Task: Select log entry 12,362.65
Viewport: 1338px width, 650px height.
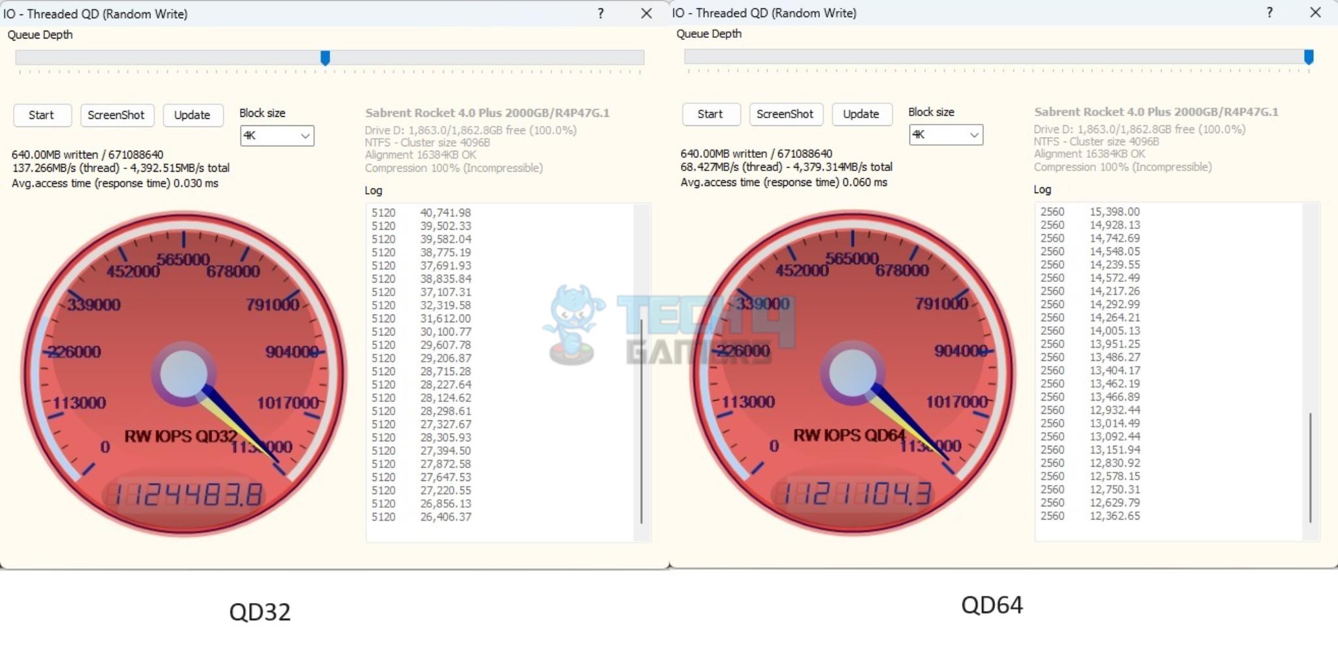Action: coord(1115,516)
